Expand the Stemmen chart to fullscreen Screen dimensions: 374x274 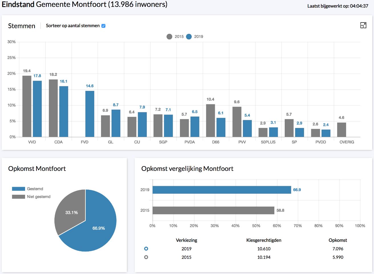363,25
